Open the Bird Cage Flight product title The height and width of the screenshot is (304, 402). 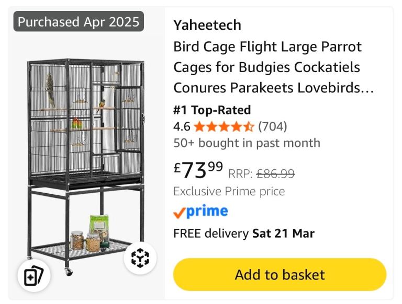coord(273,67)
